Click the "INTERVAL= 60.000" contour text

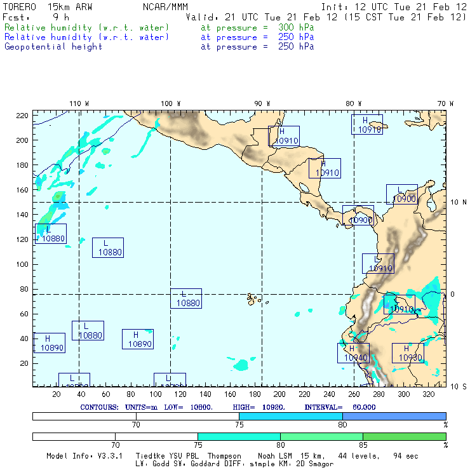pos(340,407)
